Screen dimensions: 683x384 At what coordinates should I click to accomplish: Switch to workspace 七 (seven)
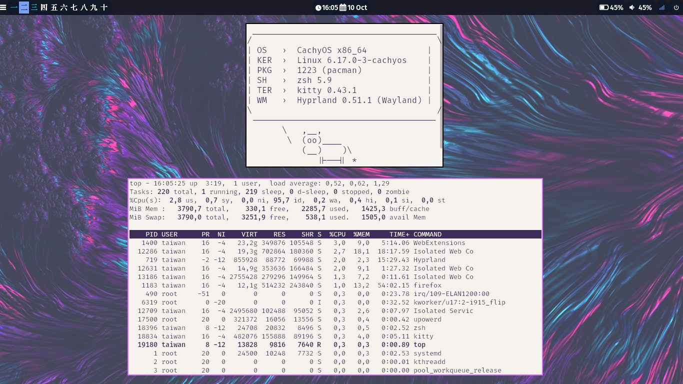74,7
